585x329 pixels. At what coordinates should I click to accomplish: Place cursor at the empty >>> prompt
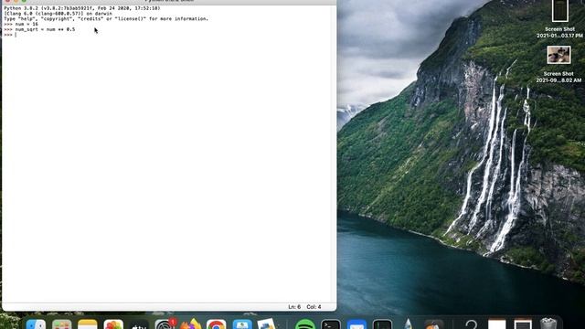click(16, 35)
